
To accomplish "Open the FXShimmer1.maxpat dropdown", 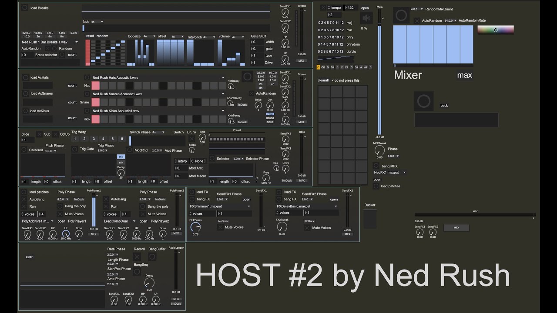I will [x=220, y=206].
